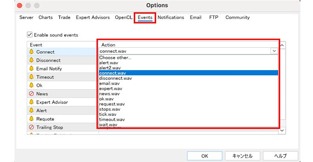This screenshot has width=313, height=162.
Task: Collapse the connect.wav dropdown arrow
Action: (274, 52)
